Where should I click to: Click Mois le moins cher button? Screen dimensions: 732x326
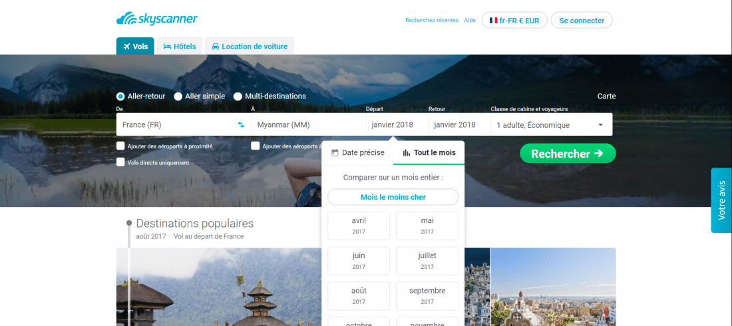pos(393,197)
